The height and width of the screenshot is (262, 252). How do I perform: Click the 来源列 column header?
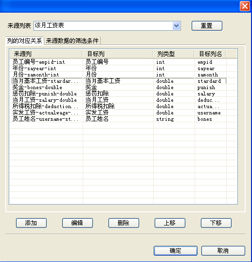coord(46,54)
